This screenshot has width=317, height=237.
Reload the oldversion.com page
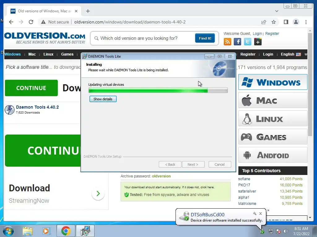coord(31,22)
